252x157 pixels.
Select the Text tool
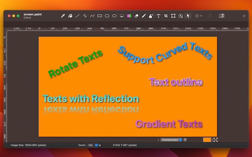[x=158, y=16]
